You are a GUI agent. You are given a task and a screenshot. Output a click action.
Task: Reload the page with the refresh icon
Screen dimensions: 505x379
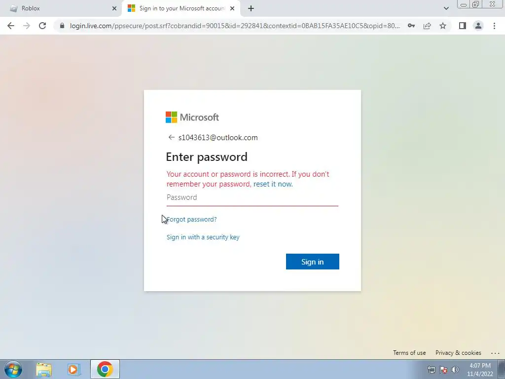(42, 26)
